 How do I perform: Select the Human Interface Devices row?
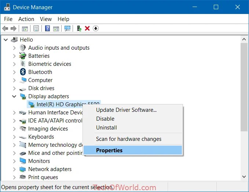(x=55, y=113)
